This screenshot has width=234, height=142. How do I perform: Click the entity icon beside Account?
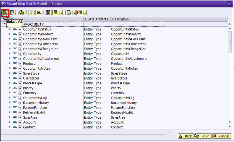pyautogui.click(x=15, y=122)
